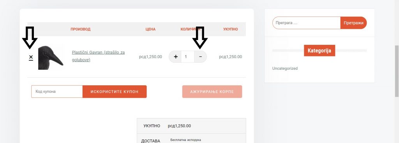
Task: Open Plastični Gavran product link
Action: 99,56
